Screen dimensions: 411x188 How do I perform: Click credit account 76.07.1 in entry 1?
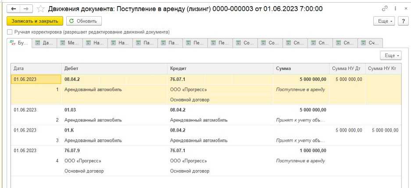pos(178,79)
